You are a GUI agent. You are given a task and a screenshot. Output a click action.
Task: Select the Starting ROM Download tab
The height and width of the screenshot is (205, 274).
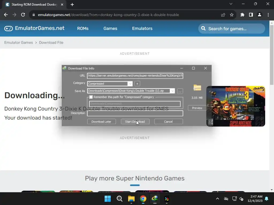point(34,5)
